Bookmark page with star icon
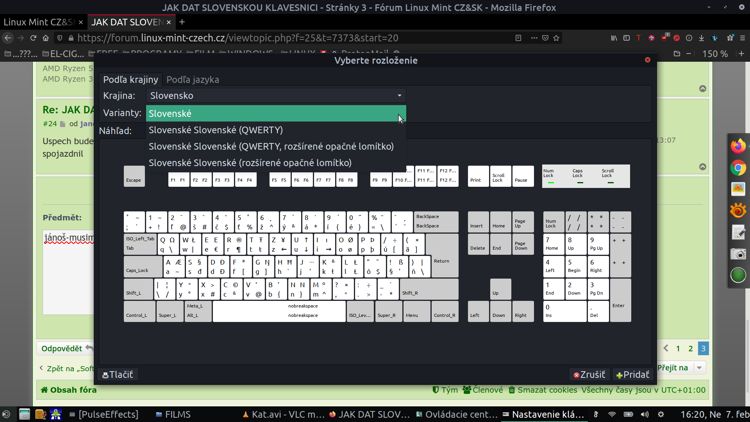The image size is (750, 422). (x=556, y=38)
